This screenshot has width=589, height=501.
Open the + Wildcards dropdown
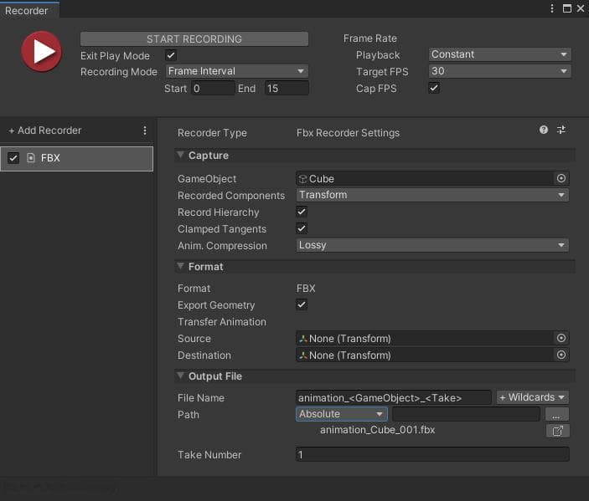click(532, 397)
